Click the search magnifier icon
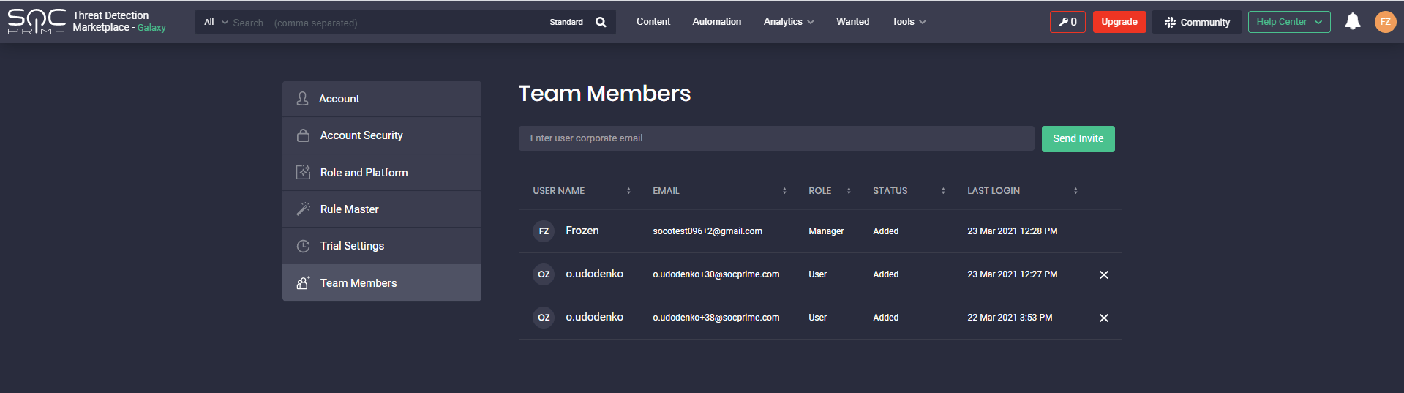Screen dimensions: 1404x393 point(601,22)
